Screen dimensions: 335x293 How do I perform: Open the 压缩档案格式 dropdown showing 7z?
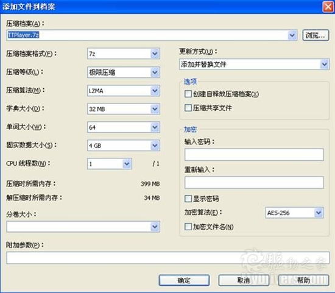124,54
